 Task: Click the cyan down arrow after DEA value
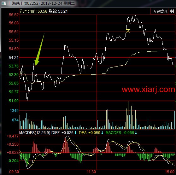[102, 133]
